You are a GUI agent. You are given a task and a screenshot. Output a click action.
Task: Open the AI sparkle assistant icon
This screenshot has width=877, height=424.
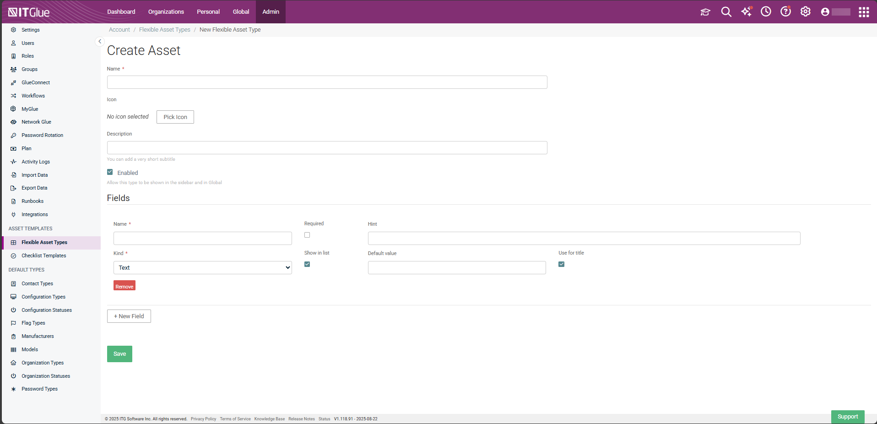pyautogui.click(x=747, y=12)
